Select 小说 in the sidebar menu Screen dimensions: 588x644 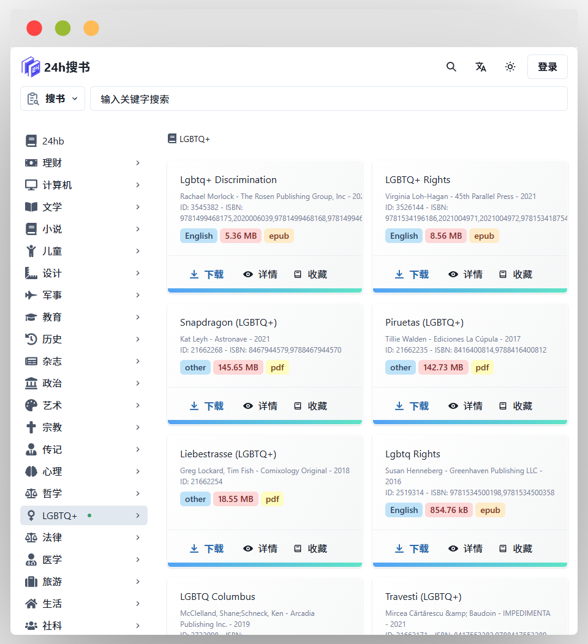click(52, 229)
